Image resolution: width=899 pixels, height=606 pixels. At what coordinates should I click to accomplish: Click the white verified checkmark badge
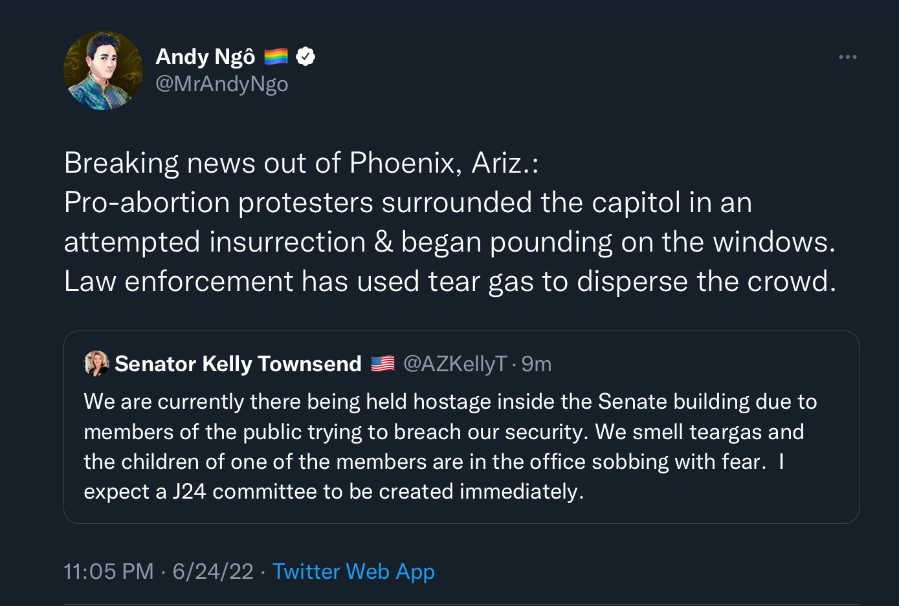(x=305, y=57)
